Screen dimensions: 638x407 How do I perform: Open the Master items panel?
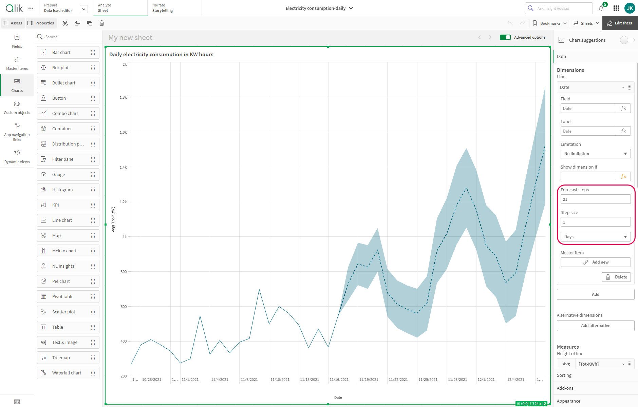click(17, 63)
